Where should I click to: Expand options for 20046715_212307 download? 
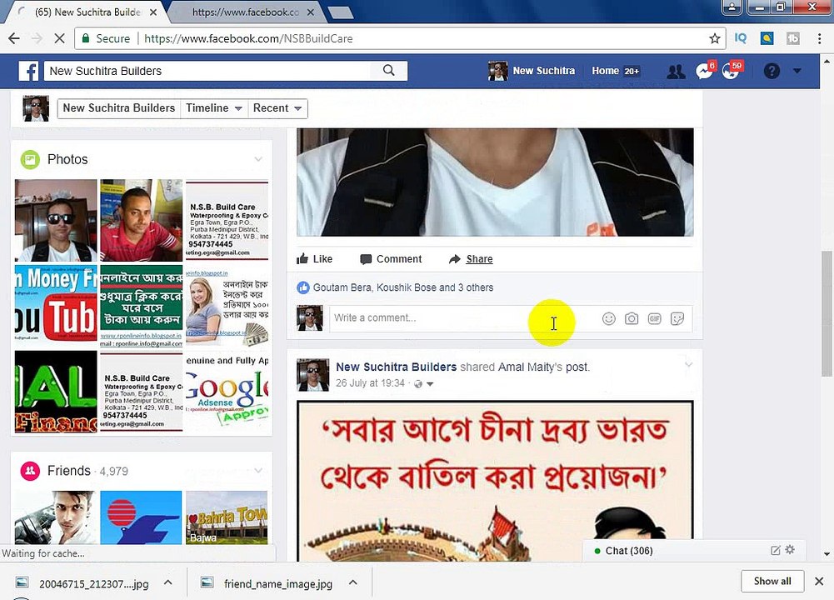click(167, 582)
